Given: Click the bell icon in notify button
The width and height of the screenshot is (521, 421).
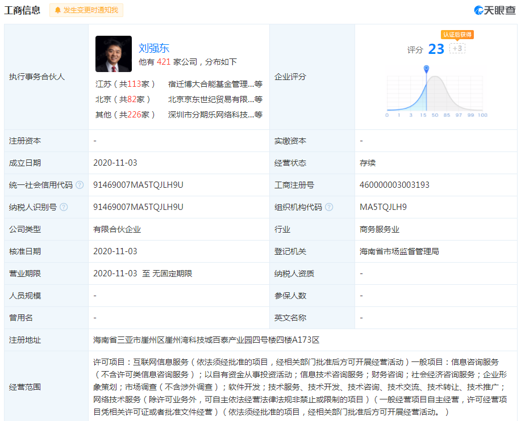Looking at the screenshot, I should 58,10.
